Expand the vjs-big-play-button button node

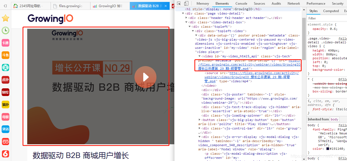coord(200,120)
